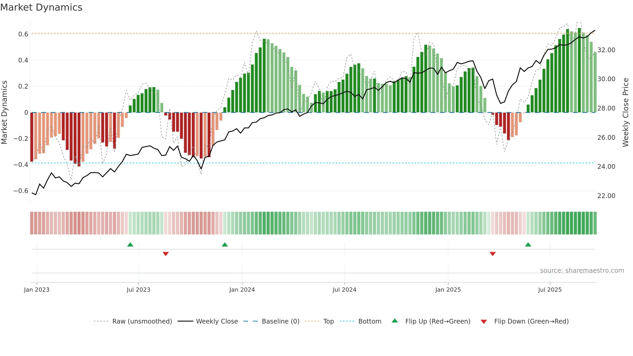Click the 28.00 price axis label
633x356 pixels.
click(606, 108)
